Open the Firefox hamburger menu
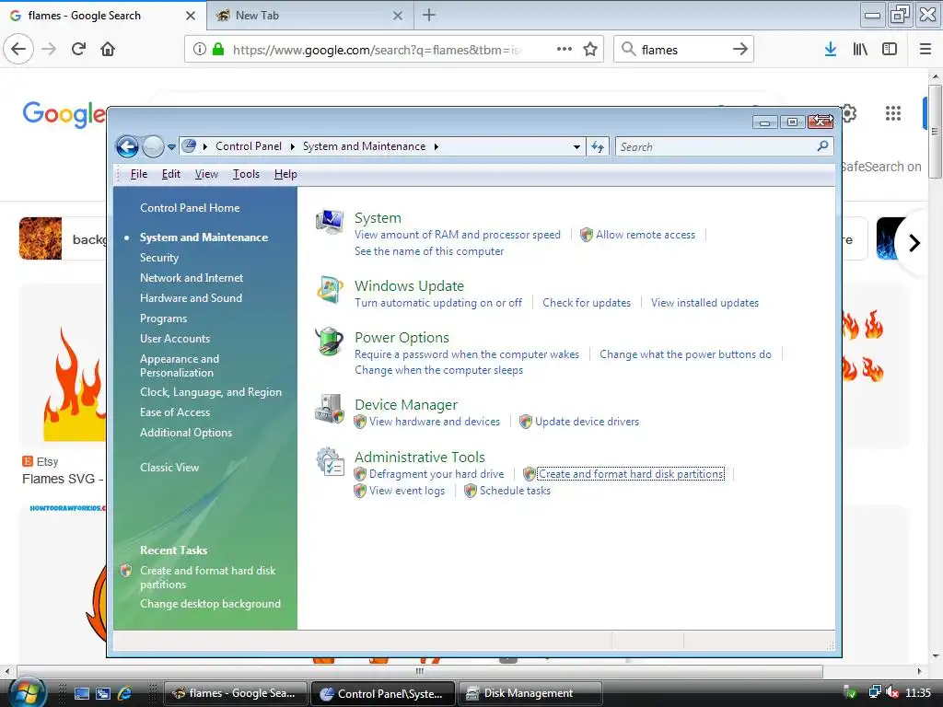Screen dimensions: 943x707 pos(926,49)
